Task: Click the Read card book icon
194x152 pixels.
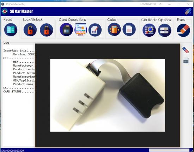Action: [11, 30]
